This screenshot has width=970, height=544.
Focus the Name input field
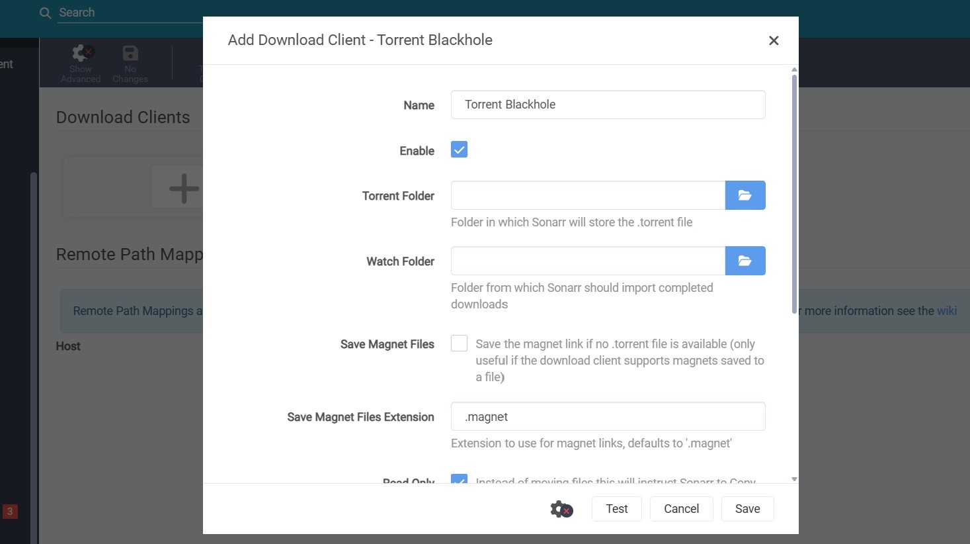pyautogui.click(x=608, y=105)
